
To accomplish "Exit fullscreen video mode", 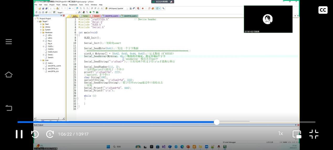I will coord(314,134).
